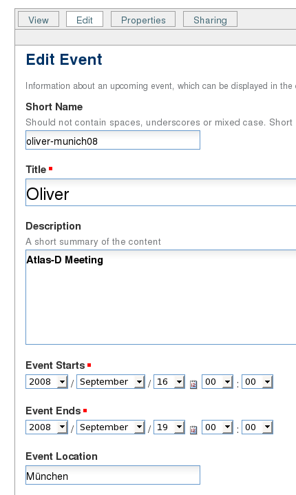Screen dimensions: 296x495
Task: Click inside the Description text area
Action: coord(161,297)
